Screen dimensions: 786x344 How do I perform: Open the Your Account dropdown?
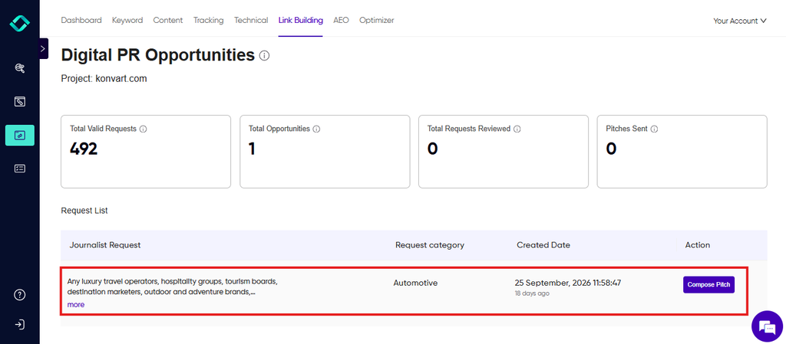pos(740,21)
